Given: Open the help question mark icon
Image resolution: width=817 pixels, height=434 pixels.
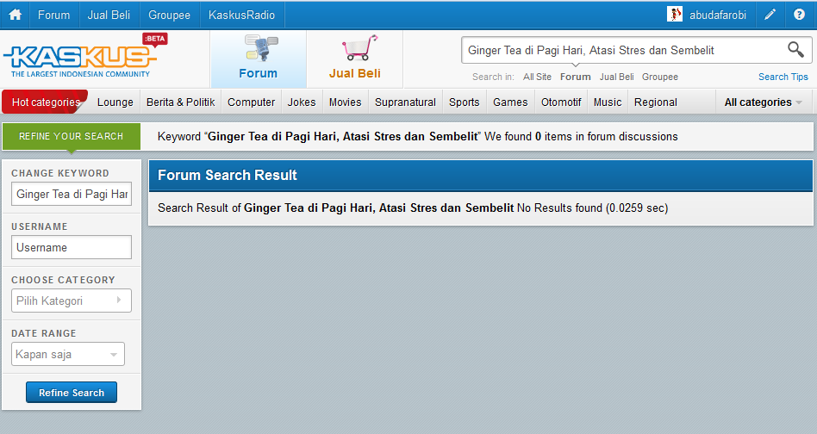Looking at the screenshot, I should (x=799, y=15).
